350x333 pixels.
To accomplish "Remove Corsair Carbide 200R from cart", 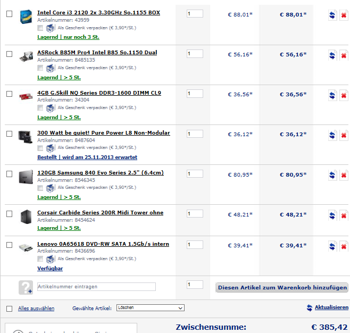I will (344, 215).
